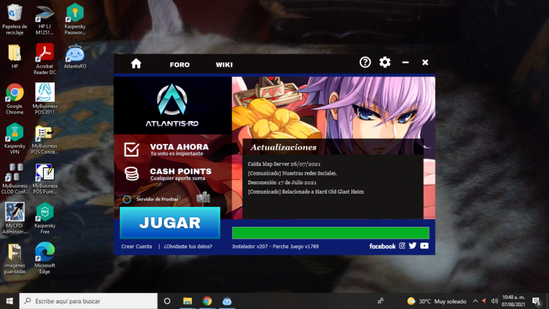
Task: Open the Instagram icon
Action: point(402,246)
